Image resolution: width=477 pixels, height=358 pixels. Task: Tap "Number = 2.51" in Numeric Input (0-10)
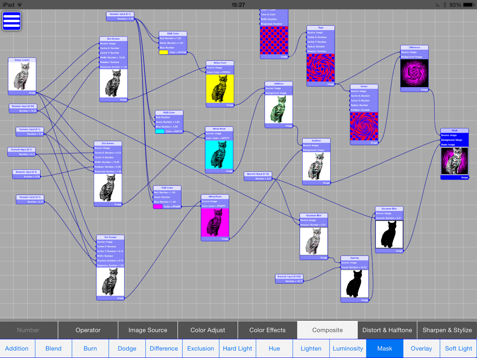[263, 179]
